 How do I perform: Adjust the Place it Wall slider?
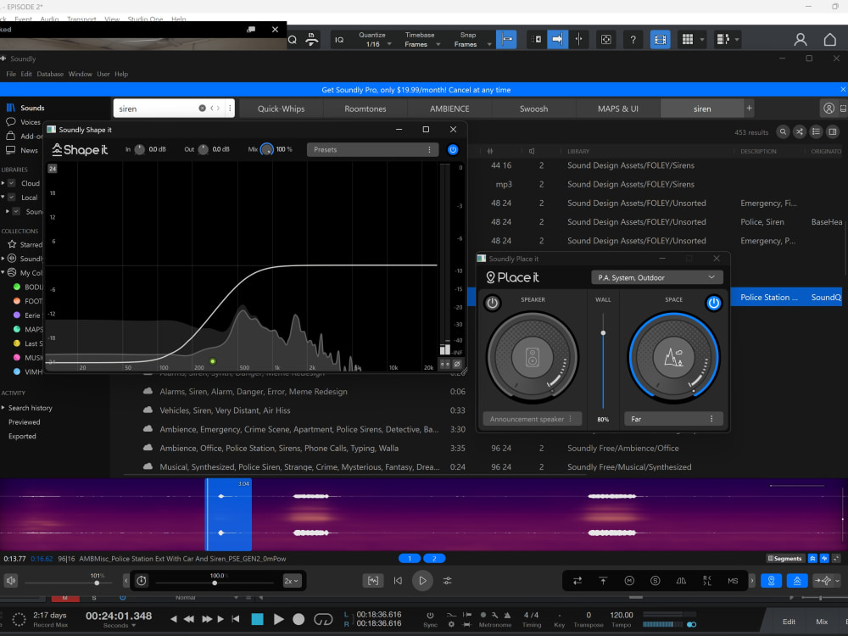603,333
